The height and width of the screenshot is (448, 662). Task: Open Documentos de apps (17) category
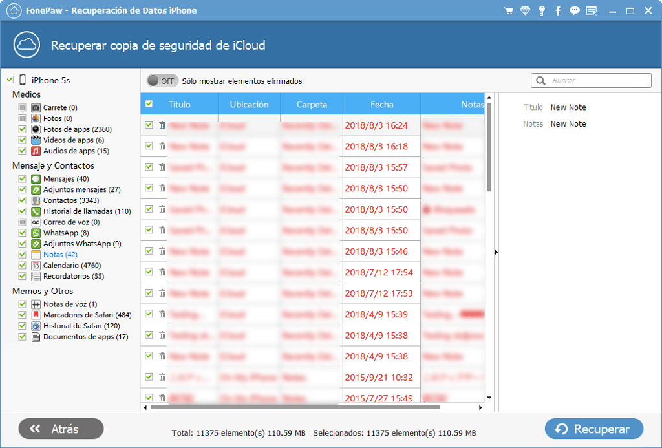86,337
